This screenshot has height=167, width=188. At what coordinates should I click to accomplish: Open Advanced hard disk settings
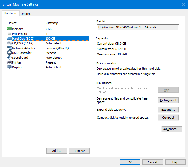coord(171,129)
